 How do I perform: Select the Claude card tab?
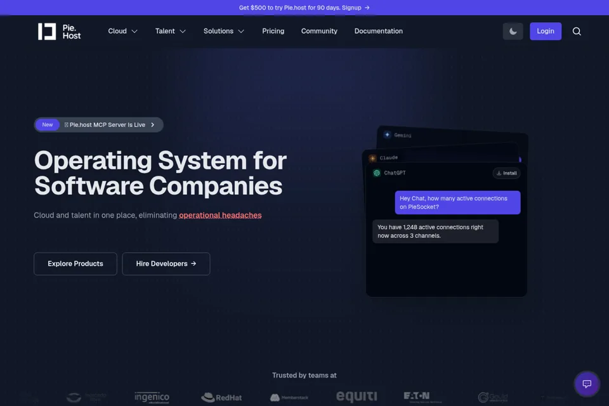click(x=388, y=158)
